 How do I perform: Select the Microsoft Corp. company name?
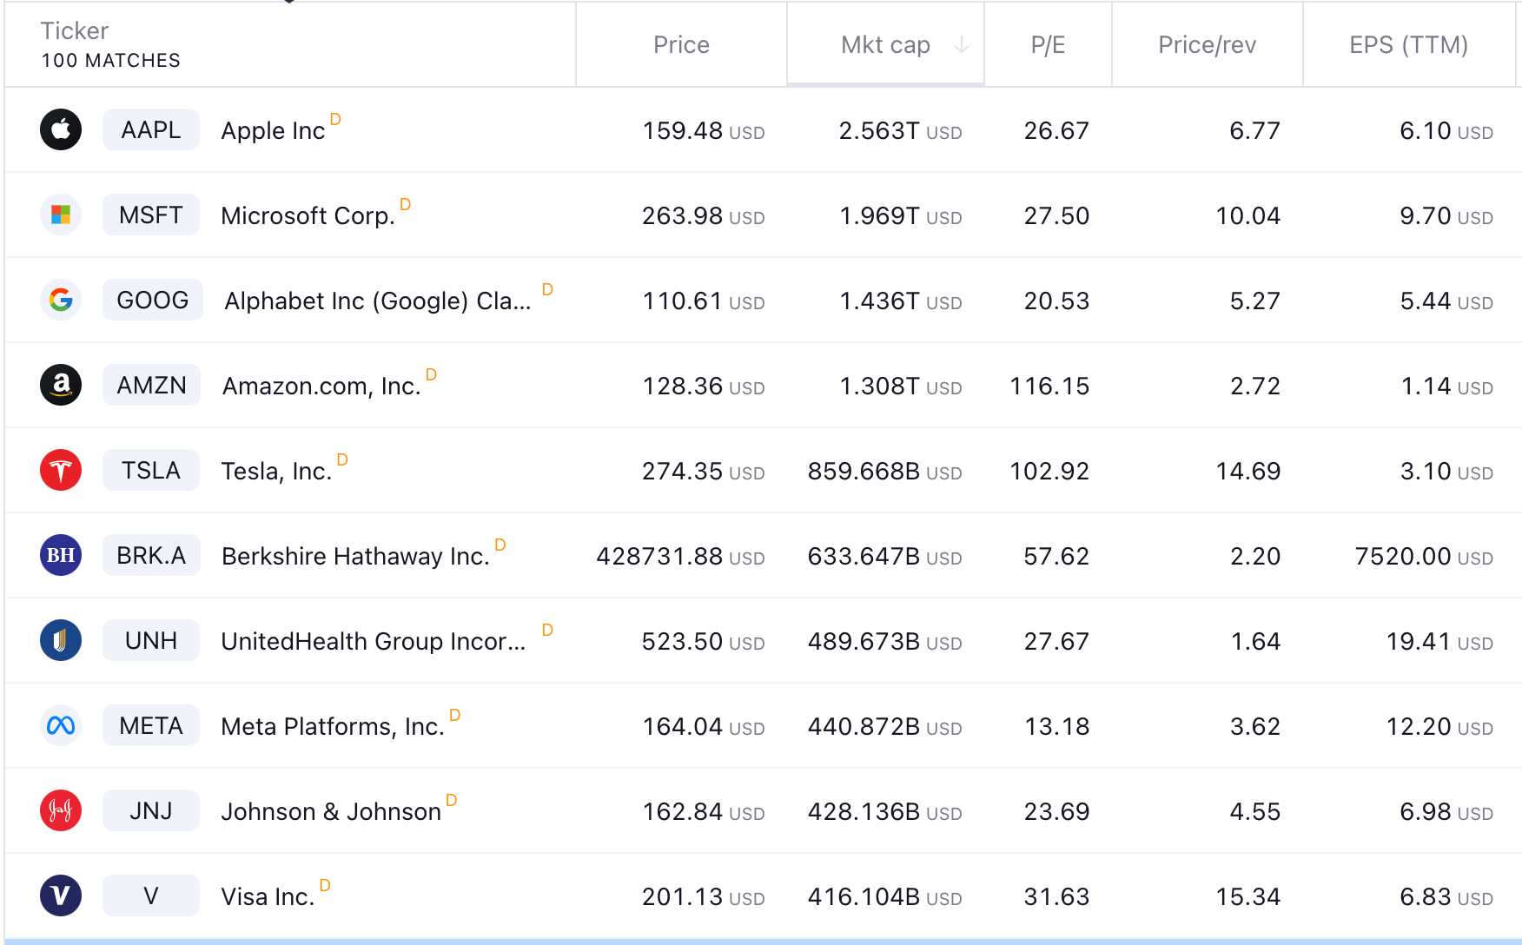click(x=308, y=216)
